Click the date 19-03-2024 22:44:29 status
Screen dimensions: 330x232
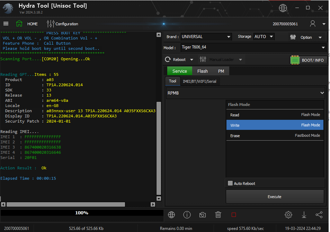tap(303, 229)
